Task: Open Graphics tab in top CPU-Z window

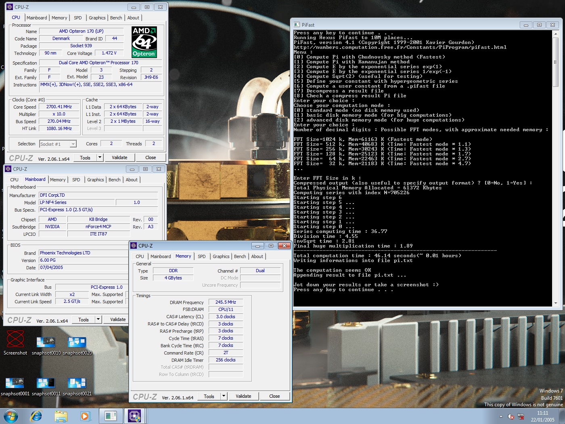Action: pos(97,18)
